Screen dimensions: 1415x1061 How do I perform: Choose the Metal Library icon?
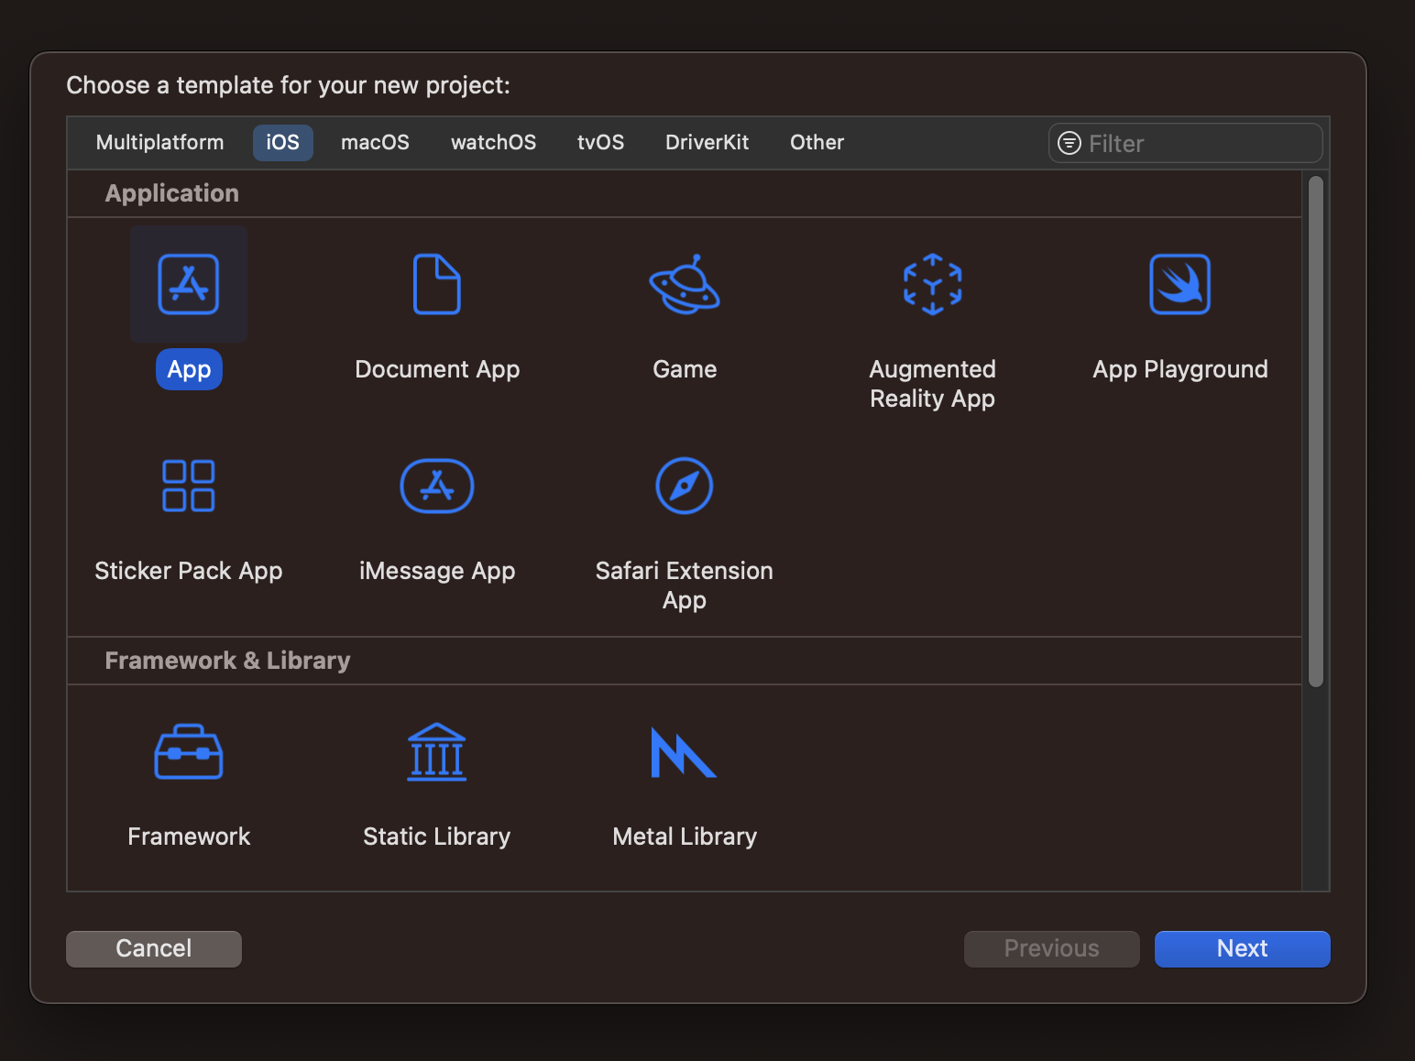pos(684,752)
